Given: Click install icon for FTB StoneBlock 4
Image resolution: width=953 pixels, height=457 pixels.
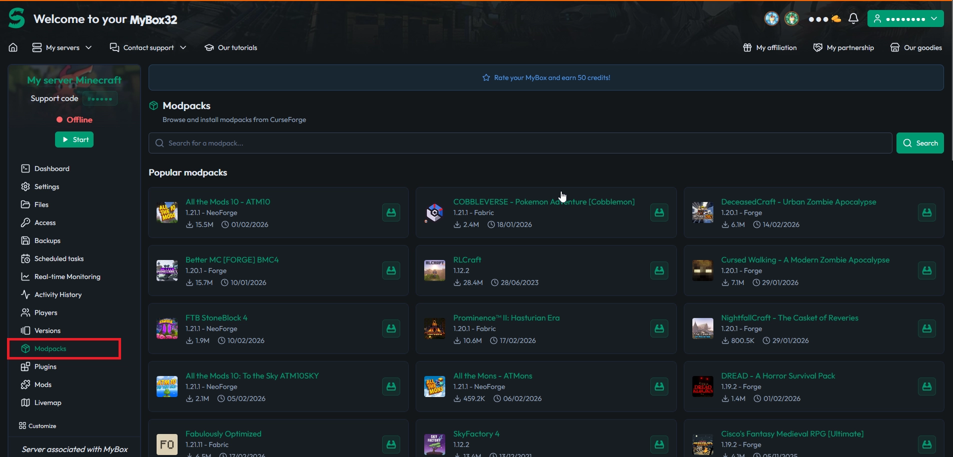Looking at the screenshot, I should 391,328.
